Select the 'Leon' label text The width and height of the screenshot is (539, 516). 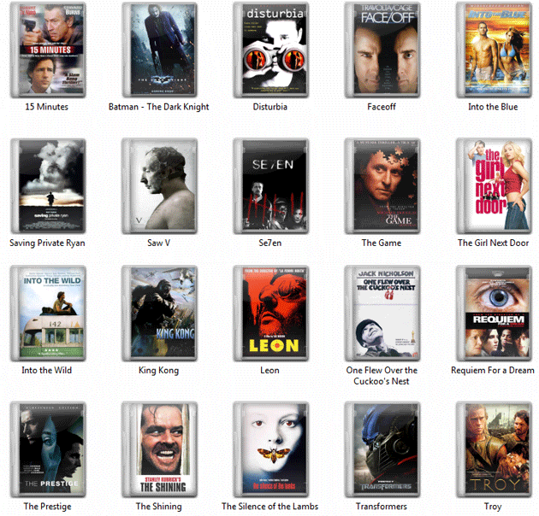pyautogui.click(x=269, y=371)
